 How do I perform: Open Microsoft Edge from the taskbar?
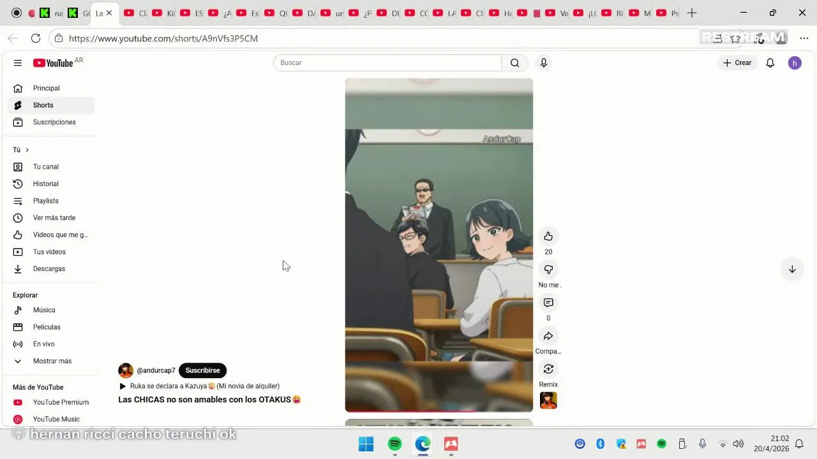tap(423, 444)
